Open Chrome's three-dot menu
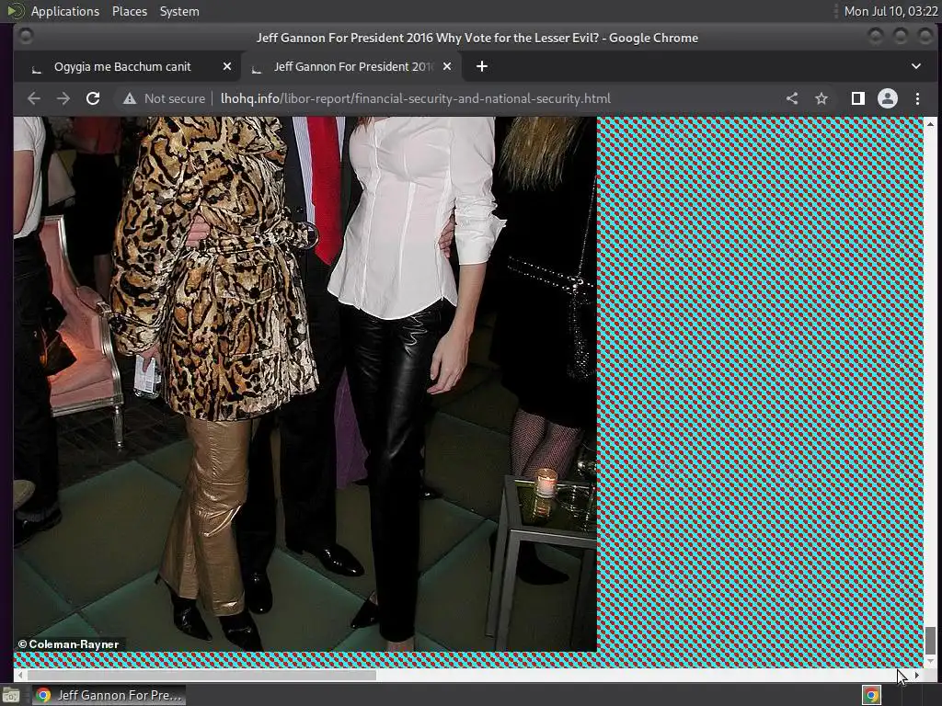This screenshot has height=706, width=942. (x=917, y=98)
